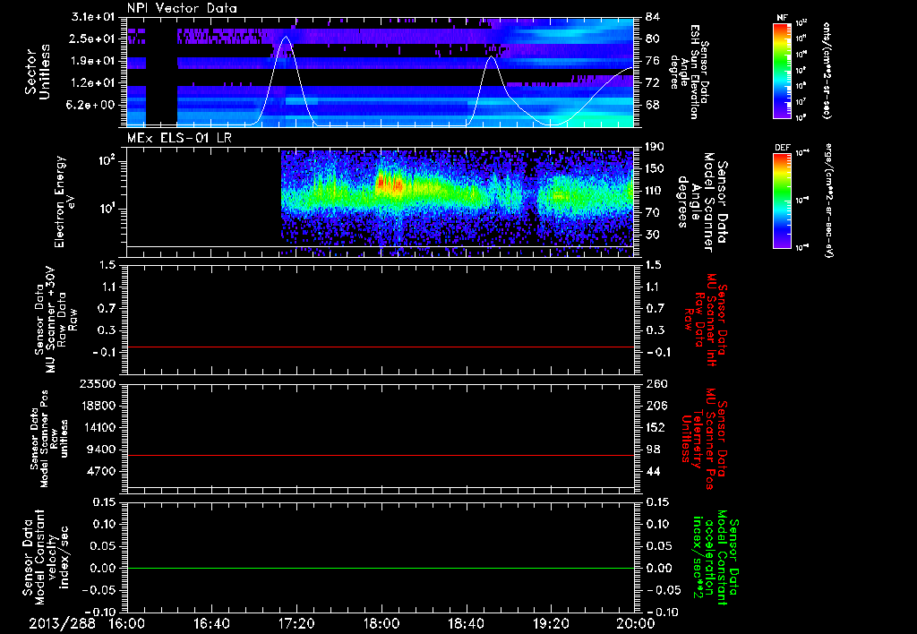Click the '76' sun elevation axis value
Image resolution: width=917 pixels, height=634 pixels.
pos(653,61)
